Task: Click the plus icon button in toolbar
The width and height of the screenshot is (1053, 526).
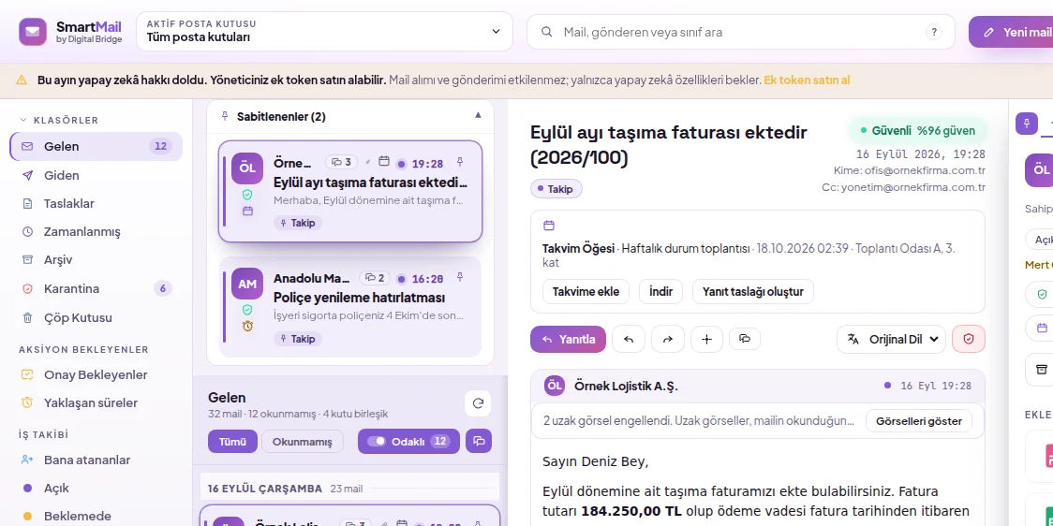Action: pos(706,340)
